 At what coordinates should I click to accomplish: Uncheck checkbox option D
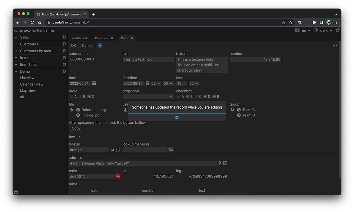[x=205, y=97]
